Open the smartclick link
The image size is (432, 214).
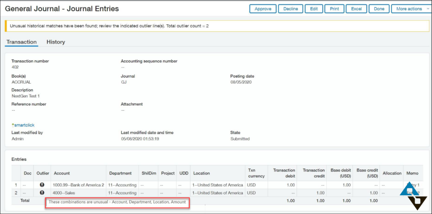pyautogui.click(x=23, y=125)
